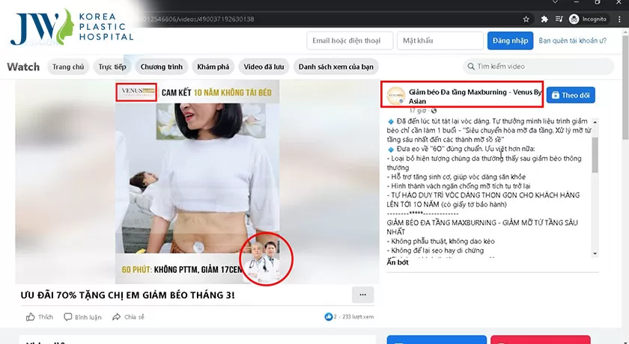Image resolution: width=629 pixels, height=344 pixels.
Task: Click the Watch heading
Action: 23,67
